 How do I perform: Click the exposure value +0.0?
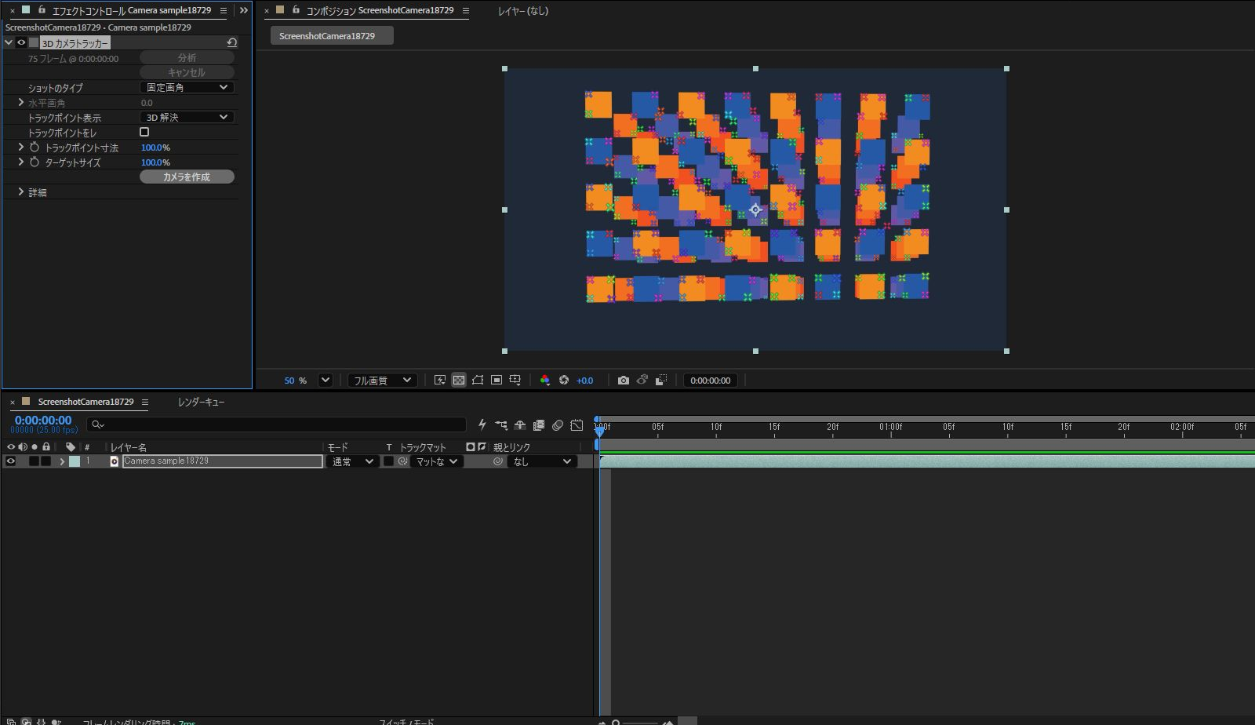(585, 380)
